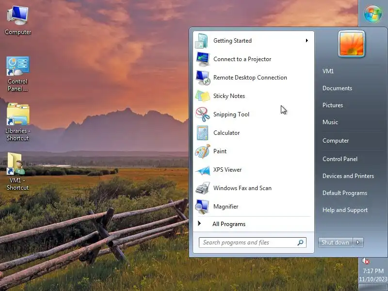Open Music from the Start menu

[x=330, y=122]
